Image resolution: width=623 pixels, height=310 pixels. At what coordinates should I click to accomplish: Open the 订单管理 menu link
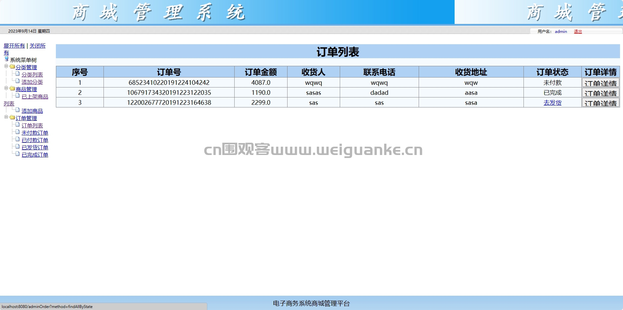click(x=26, y=118)
